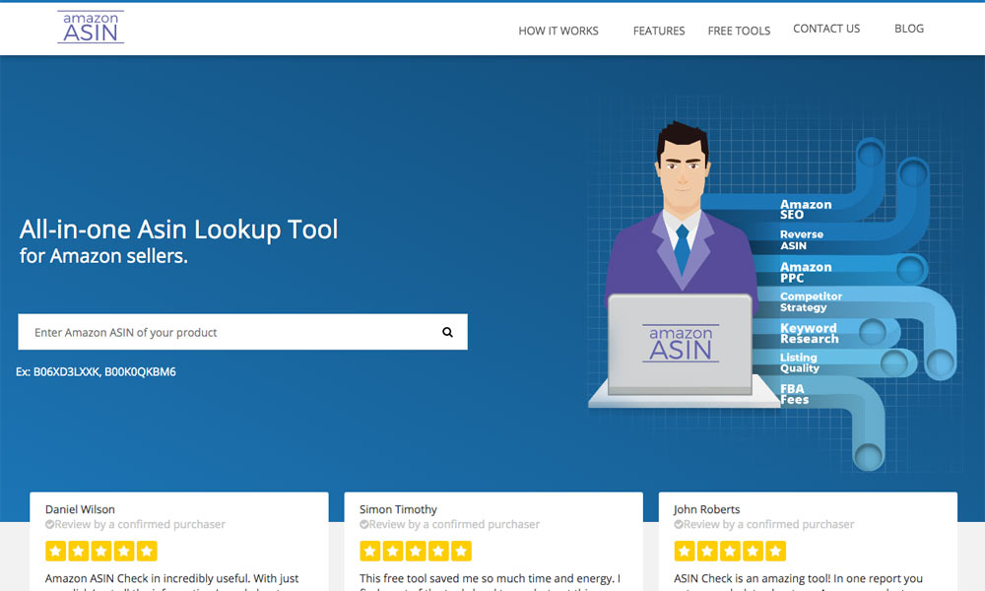This screenshot has width=985, height=591.
Task: Go to FREE TOOLS in the navigation
Action: (739, 31)
